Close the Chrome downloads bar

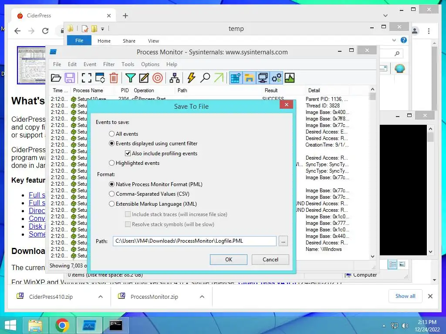point(430,296)
